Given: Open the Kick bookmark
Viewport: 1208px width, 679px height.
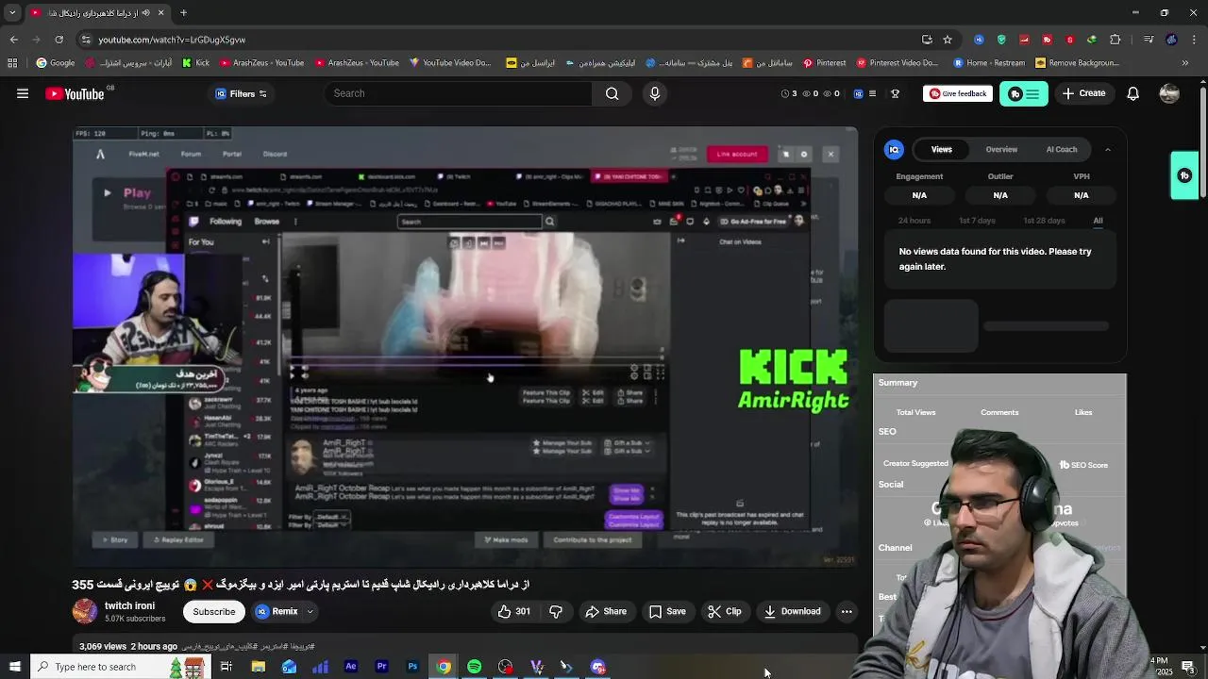Looking at the screenshot, I should point(195,63).
